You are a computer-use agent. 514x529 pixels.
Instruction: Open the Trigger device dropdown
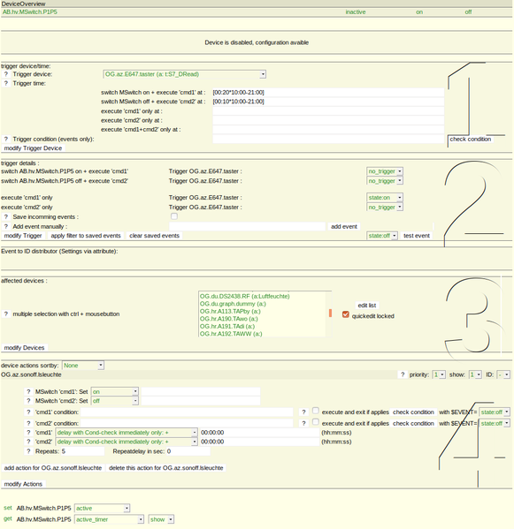click(x=185, y=74)
